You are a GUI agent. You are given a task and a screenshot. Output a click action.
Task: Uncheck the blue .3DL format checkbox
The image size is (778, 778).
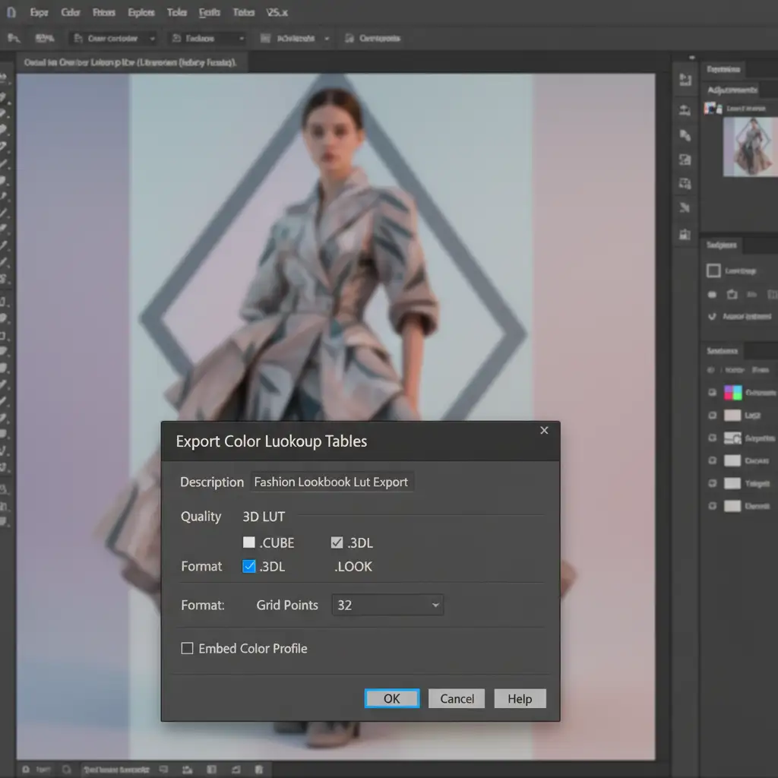tap(248, 566)
